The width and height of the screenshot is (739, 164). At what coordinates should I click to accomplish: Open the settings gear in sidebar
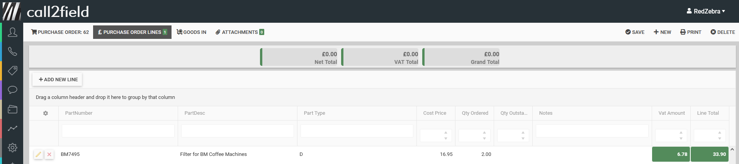click(x=12, y=147)
